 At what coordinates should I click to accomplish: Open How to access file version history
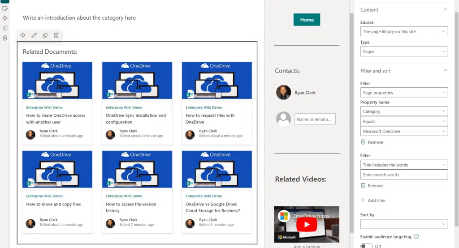(x=131, y=207)
